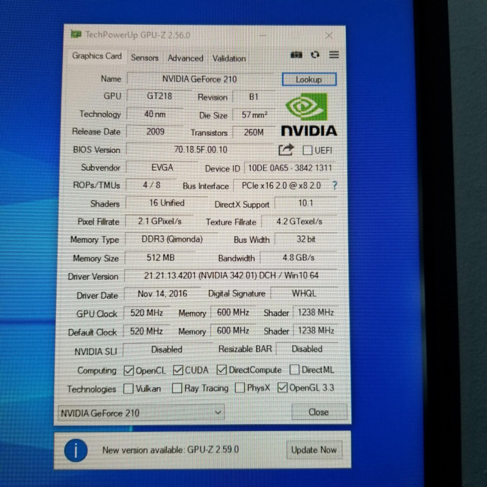Click the Technology 40 nm value
Image resolution: width=487 pixels, height=487 pixels.
155,114
